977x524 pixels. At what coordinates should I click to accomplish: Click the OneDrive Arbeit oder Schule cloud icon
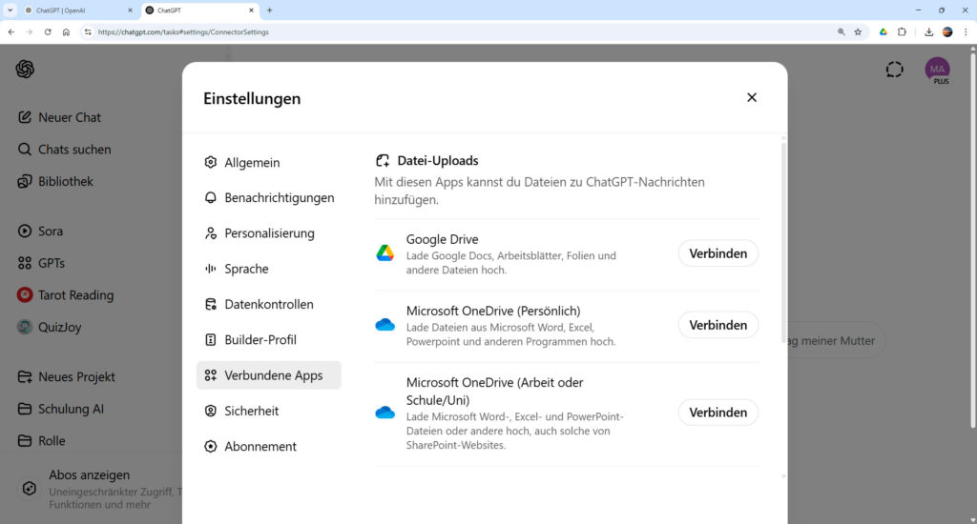point(385,412)
